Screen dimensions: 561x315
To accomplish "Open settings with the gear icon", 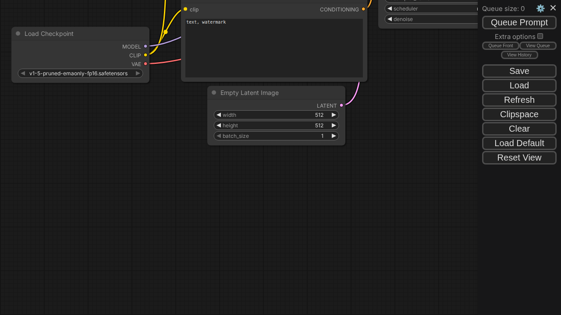I will 540,8.
